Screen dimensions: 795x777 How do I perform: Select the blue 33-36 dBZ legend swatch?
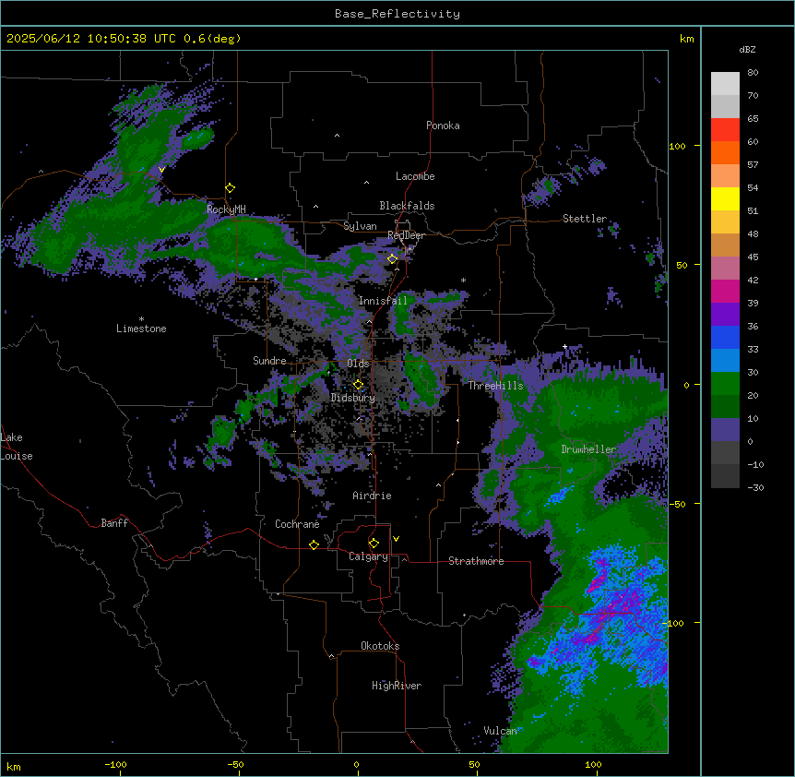[725, 337]
